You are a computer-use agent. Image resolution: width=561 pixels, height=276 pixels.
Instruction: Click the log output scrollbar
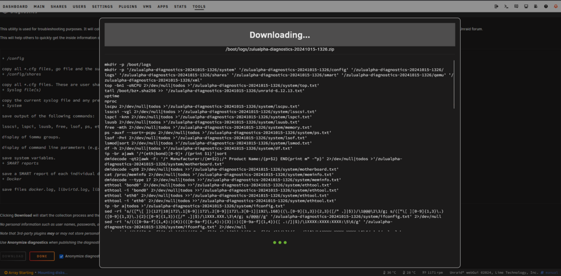pos(454,85)
